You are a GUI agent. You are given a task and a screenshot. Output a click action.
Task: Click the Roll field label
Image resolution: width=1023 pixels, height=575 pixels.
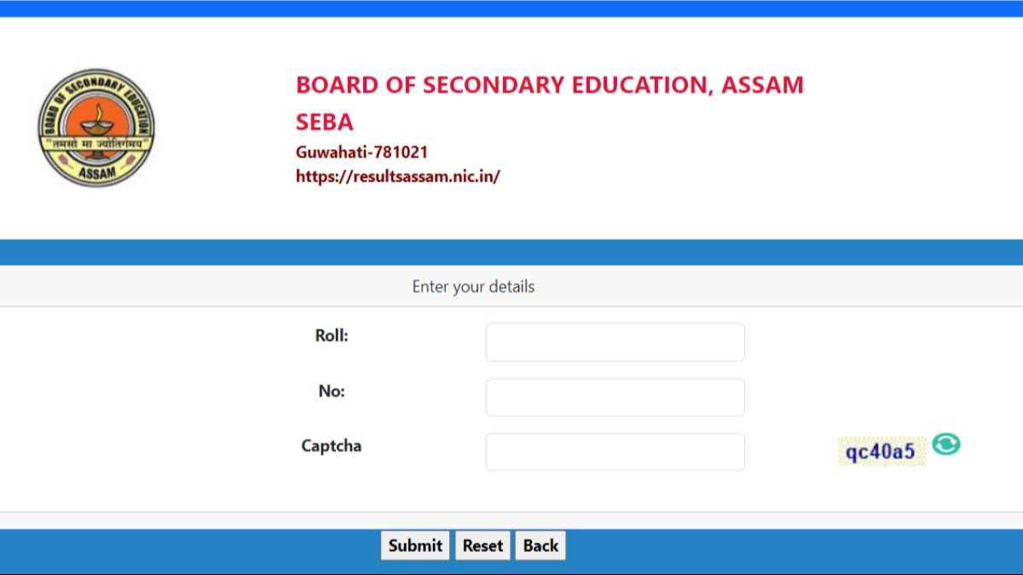(x=332, y=336)
